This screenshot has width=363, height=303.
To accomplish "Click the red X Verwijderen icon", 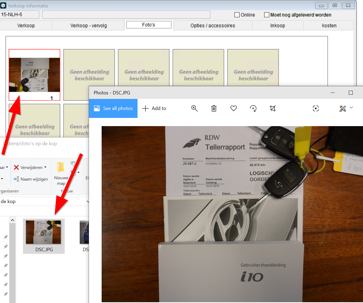I will [x=16, y=167].
